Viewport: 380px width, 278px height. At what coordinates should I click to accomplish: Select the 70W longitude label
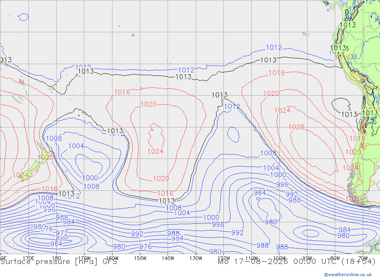click(x=363, y=258)
